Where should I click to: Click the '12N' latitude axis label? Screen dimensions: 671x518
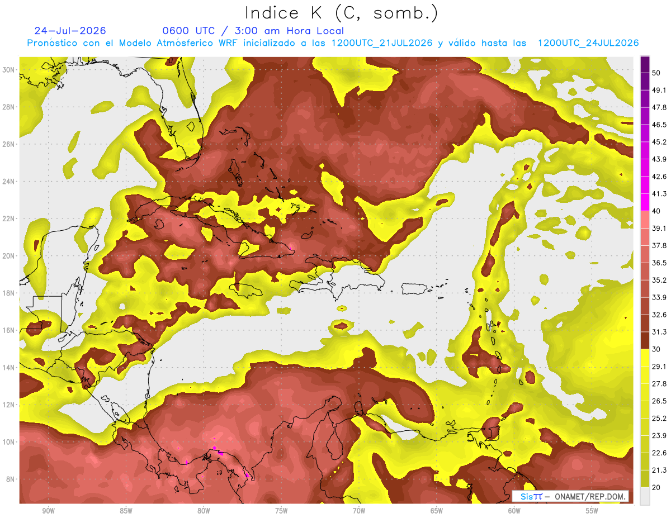tap(9, 405)
